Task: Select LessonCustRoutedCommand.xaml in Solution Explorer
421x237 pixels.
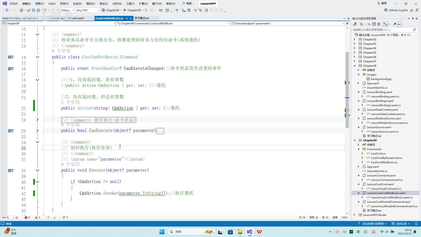Action: point(388,202)
